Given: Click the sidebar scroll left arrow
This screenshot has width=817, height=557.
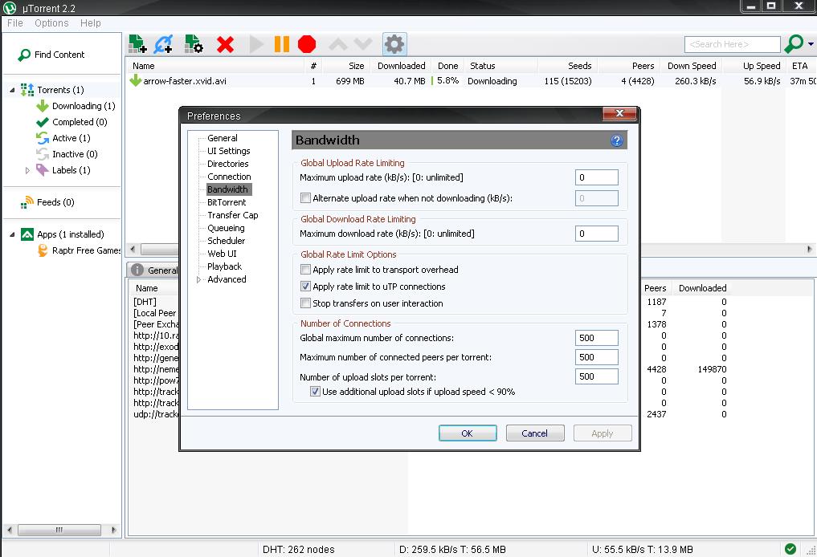Looking at the screenshot, I should click(10, 530).
